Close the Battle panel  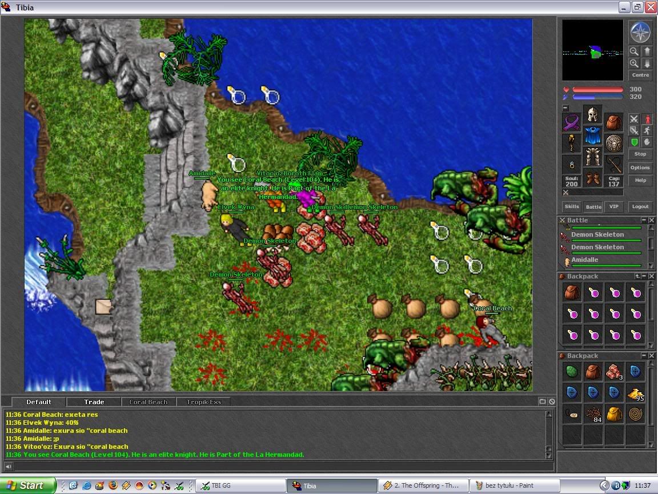point(651,220)
